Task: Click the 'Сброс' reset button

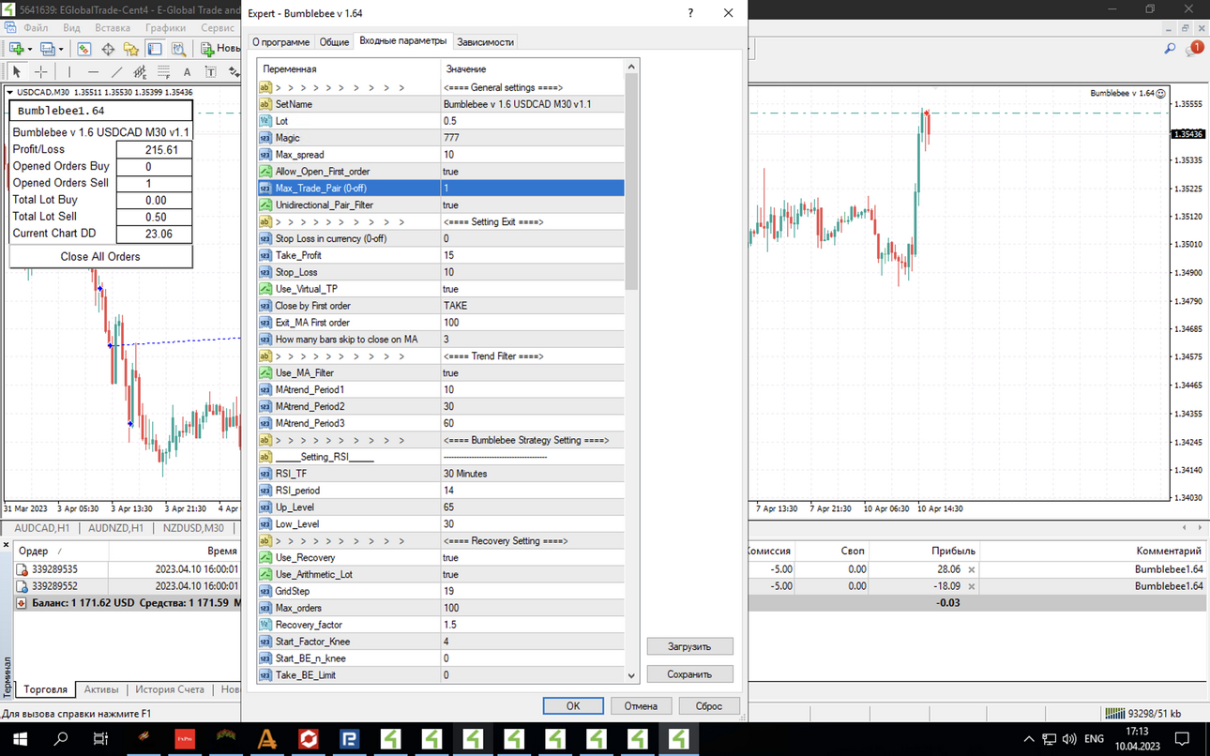Action: pos(709,706)
